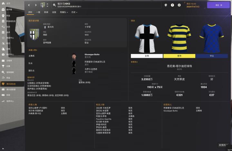Open settings gear icon in top bar
The height and width of the screenshot is (151, 232).
(179, 5)
